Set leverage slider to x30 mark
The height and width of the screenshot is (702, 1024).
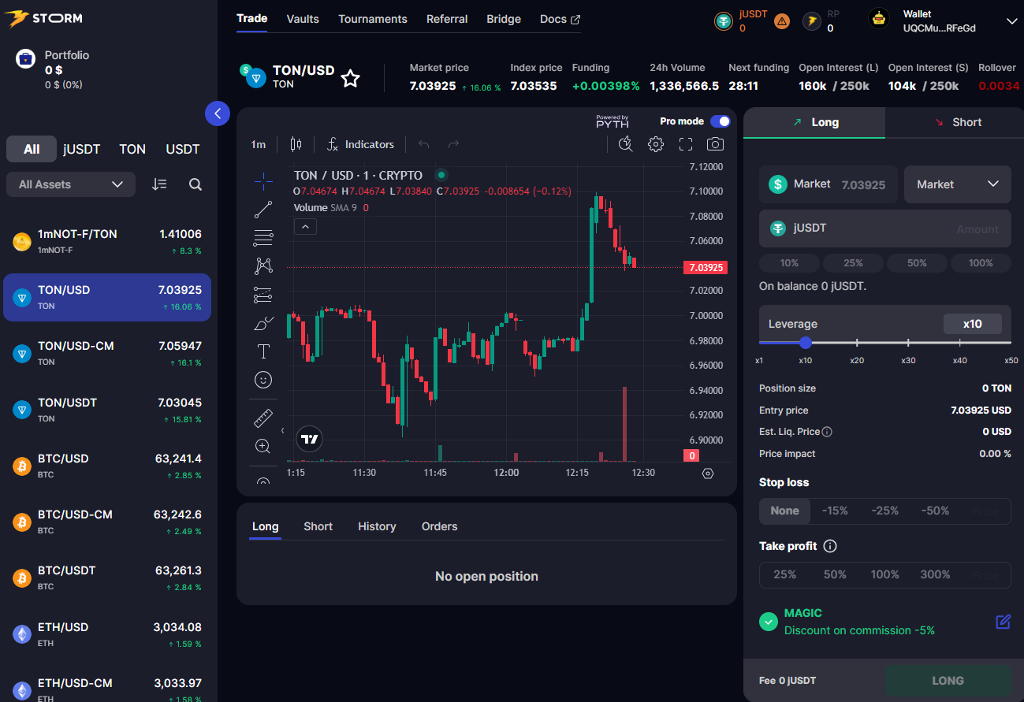click(908, 343)
